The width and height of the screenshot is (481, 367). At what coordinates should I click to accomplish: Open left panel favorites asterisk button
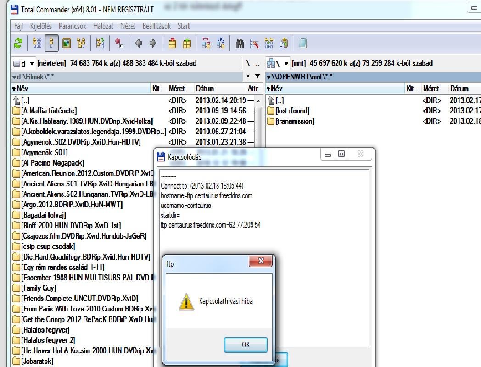tap(248, 76)
